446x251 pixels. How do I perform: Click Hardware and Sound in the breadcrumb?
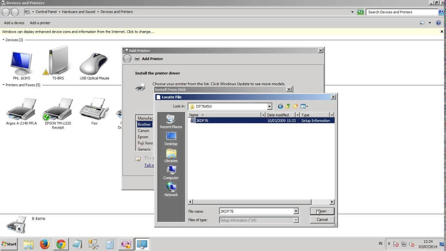click(x=78, y=12)
